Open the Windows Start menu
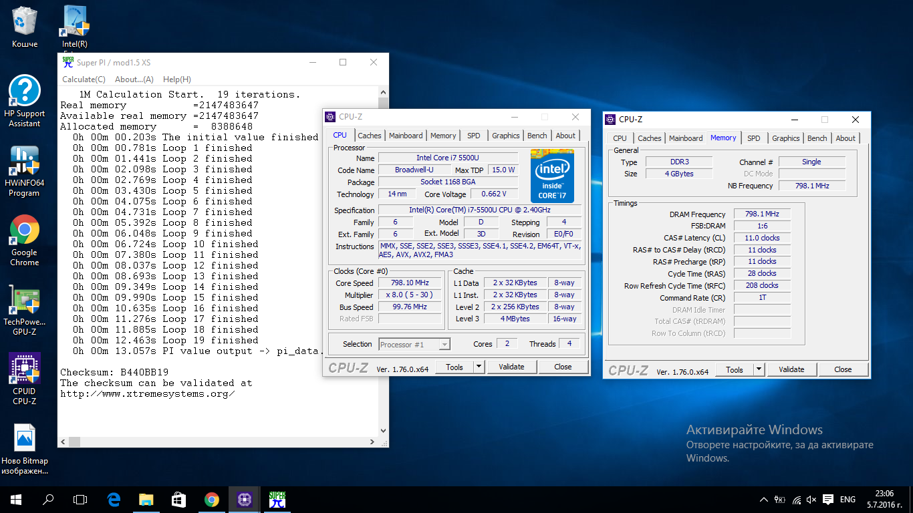Image resolution: width=913 pixels, height=513 pixels. (16, 500)
